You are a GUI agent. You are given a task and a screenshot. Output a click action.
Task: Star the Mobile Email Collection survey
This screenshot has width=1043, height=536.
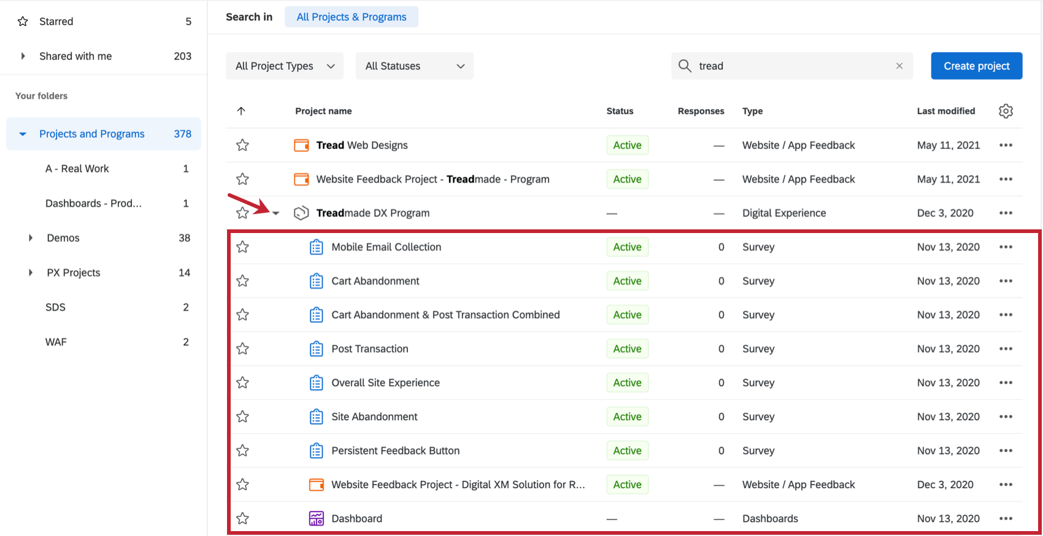coord(242,247)
